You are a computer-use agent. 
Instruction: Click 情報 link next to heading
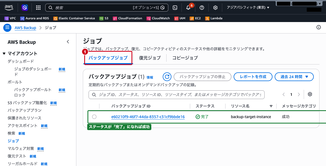coord(150,77)
